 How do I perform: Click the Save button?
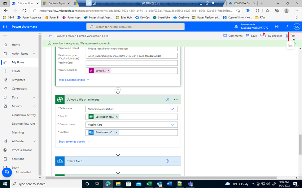point(251,36)
